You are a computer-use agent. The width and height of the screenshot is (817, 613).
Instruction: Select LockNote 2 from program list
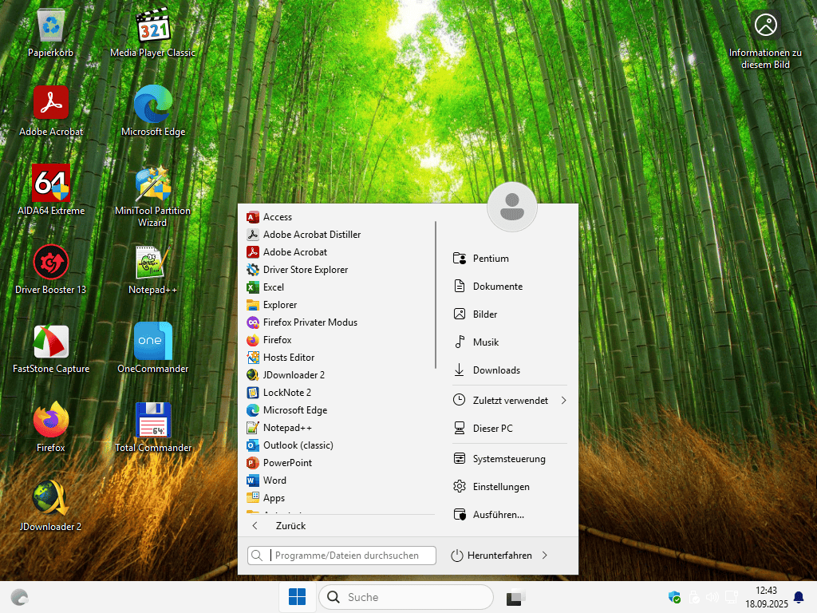coord(286,393)
